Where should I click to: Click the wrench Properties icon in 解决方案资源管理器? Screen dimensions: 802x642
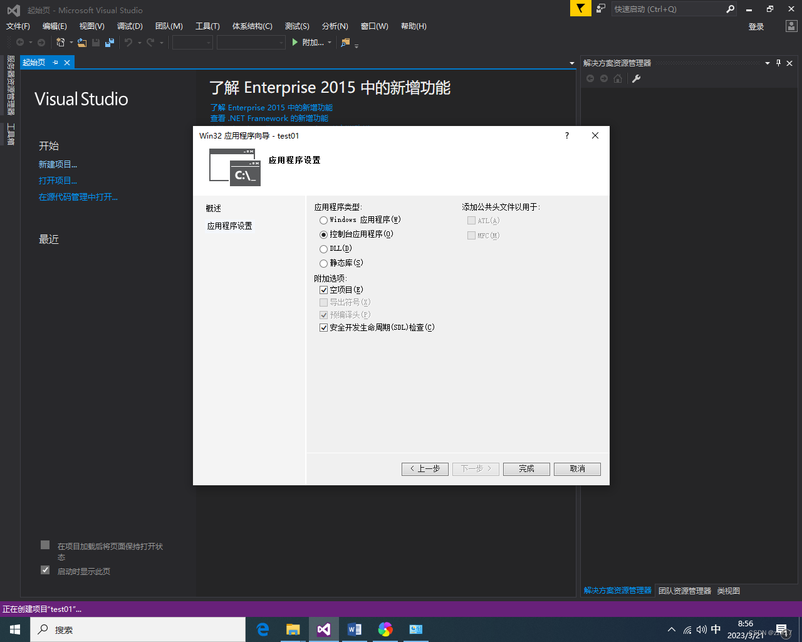pyautogui.click(x=635, y=78)
